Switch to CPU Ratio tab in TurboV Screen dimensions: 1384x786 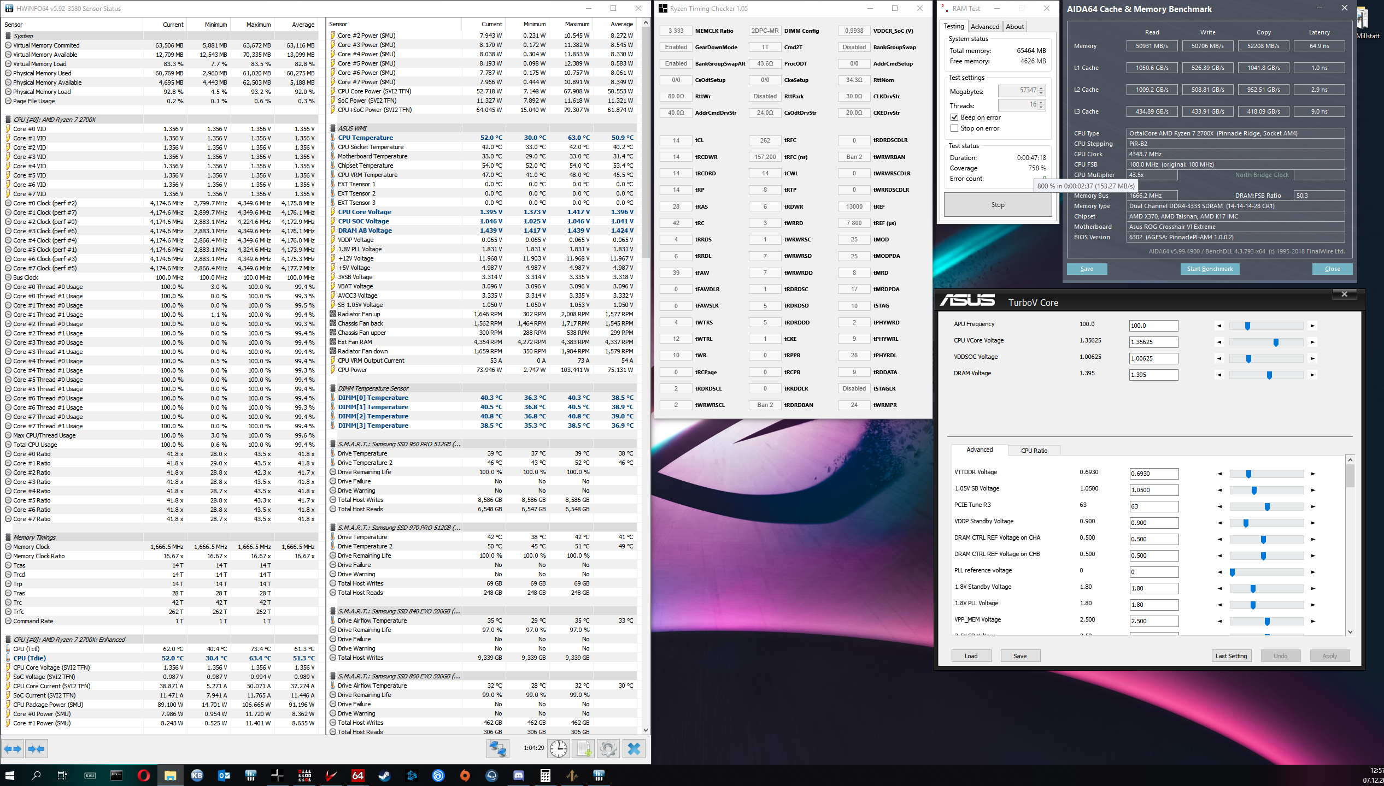(x=1034, y=451)
